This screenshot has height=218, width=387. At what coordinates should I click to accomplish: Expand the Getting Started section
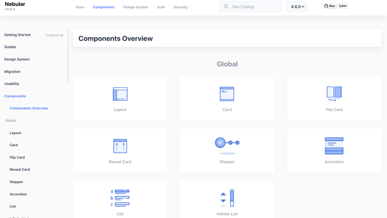tap(17, 34)
